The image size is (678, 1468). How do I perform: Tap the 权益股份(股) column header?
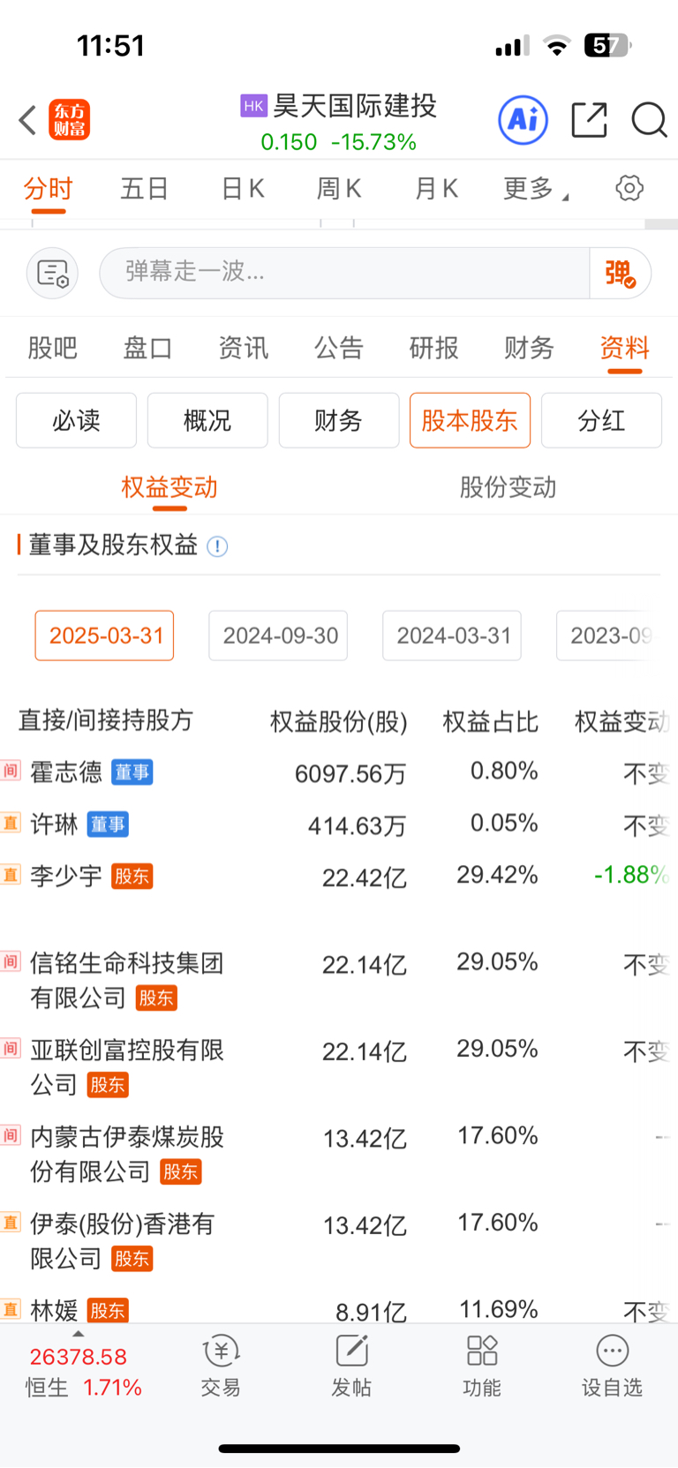[339, 722]
